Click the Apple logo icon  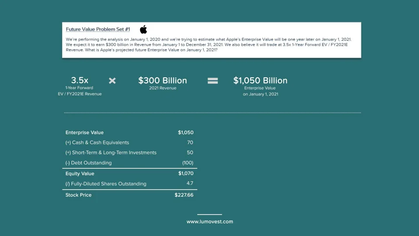coord(144,29)
